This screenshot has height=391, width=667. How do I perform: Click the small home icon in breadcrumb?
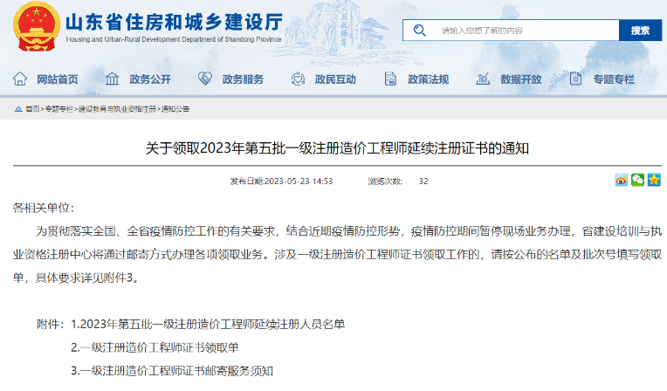[x=18, y=109]
